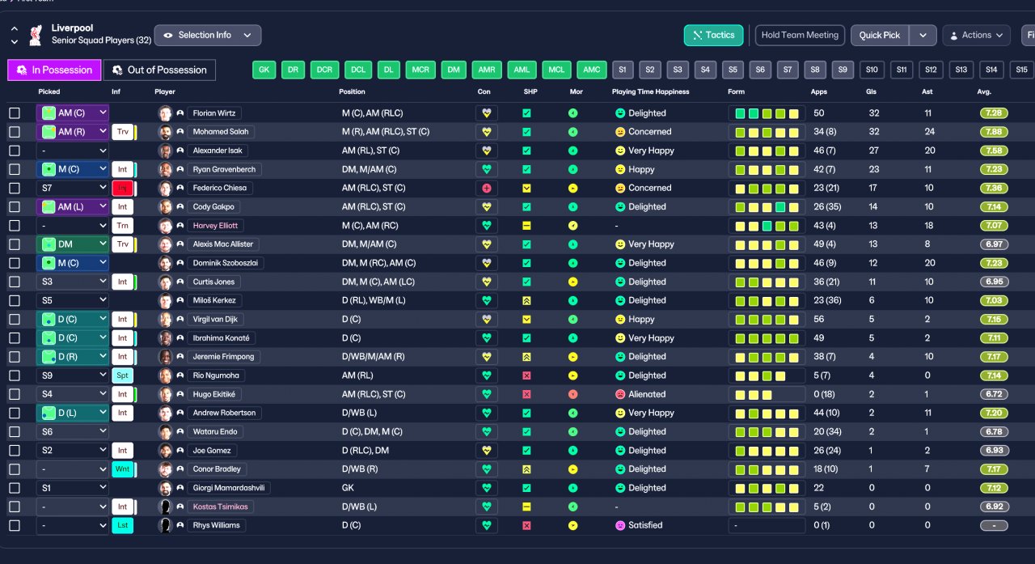The height and width of the screenshot is (564, 1035).
Task: Click the Liverpool club crest icon
Action: pyautogui.click(x=35, y=34)
